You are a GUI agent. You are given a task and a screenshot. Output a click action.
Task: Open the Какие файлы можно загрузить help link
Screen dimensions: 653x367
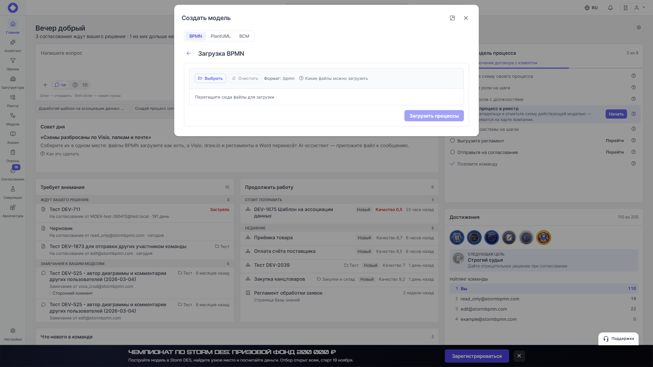[333, 78]
